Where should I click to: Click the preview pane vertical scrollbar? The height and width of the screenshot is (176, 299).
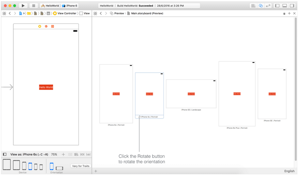pos(296,90)
